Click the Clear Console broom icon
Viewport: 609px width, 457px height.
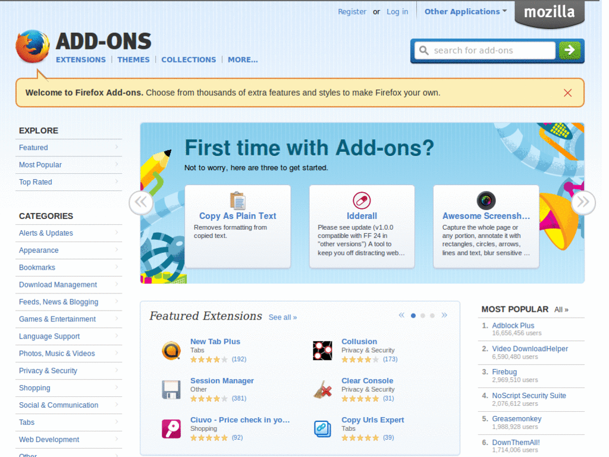[x=322, y=390]
